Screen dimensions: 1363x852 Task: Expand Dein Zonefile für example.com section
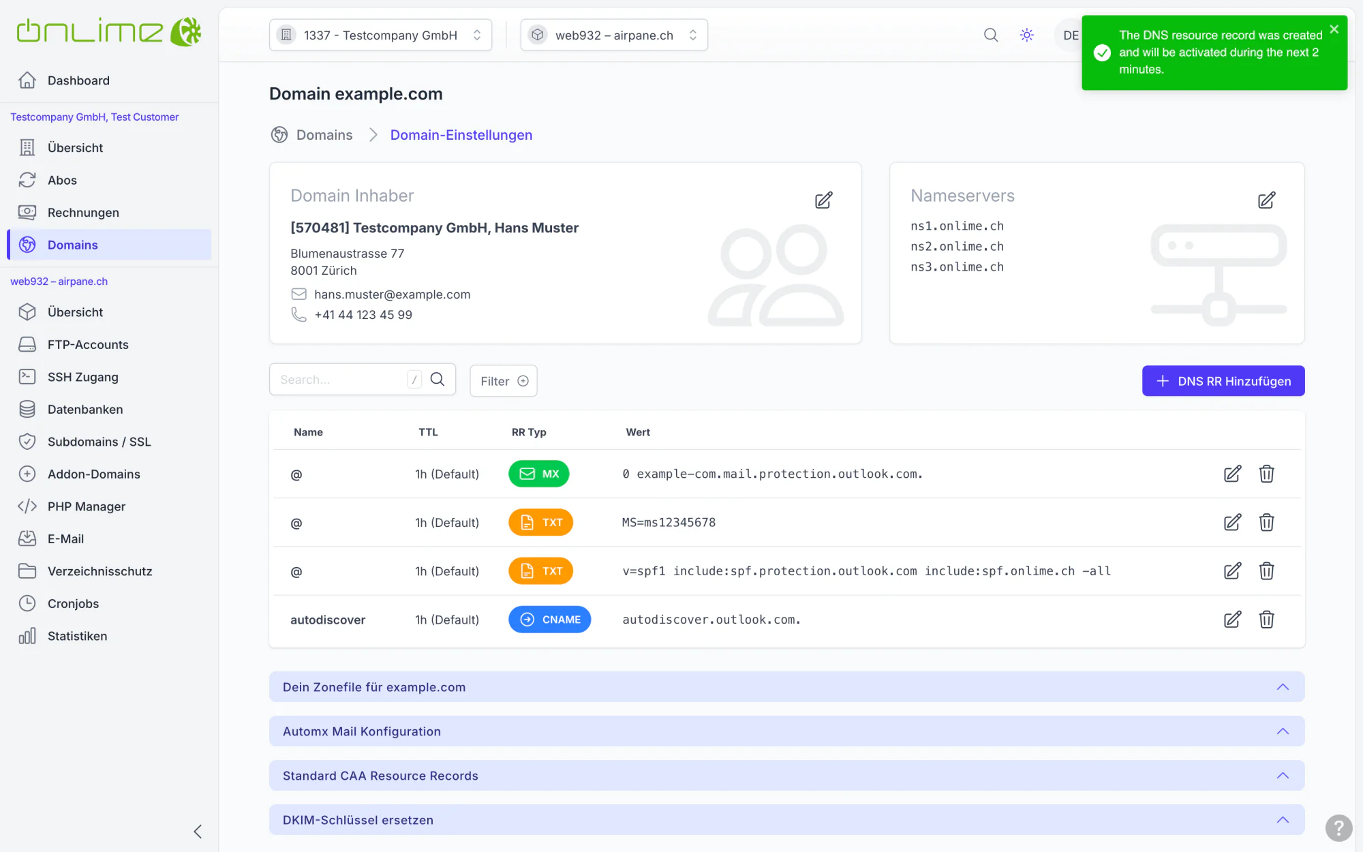click(786, 686)
